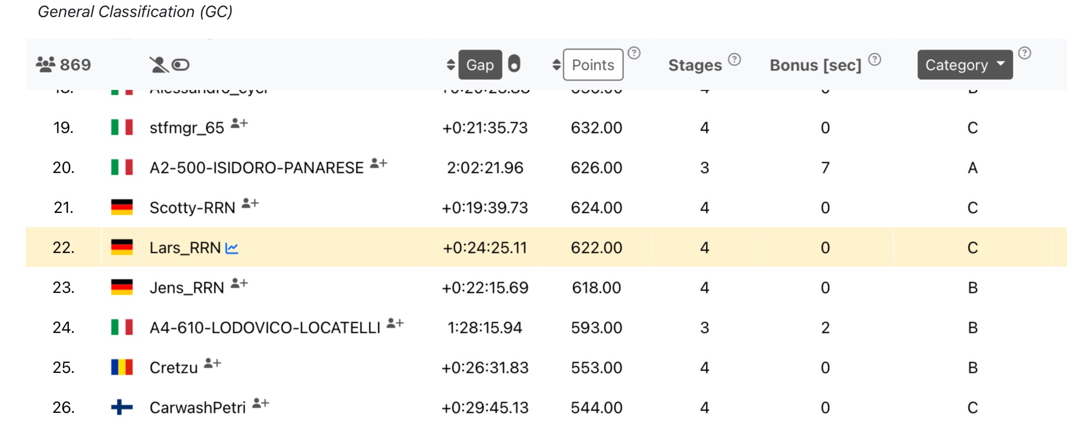Toggle the vertical switch beside Gap
Screen dimensions: 1067x434
514,64
